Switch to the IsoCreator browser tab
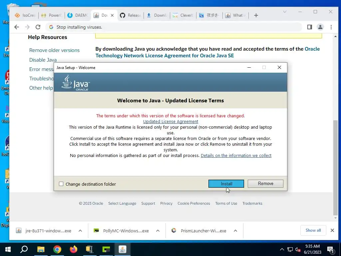This screenshot has height=256, width=341. pyautogui.click(x=25, y=15)
